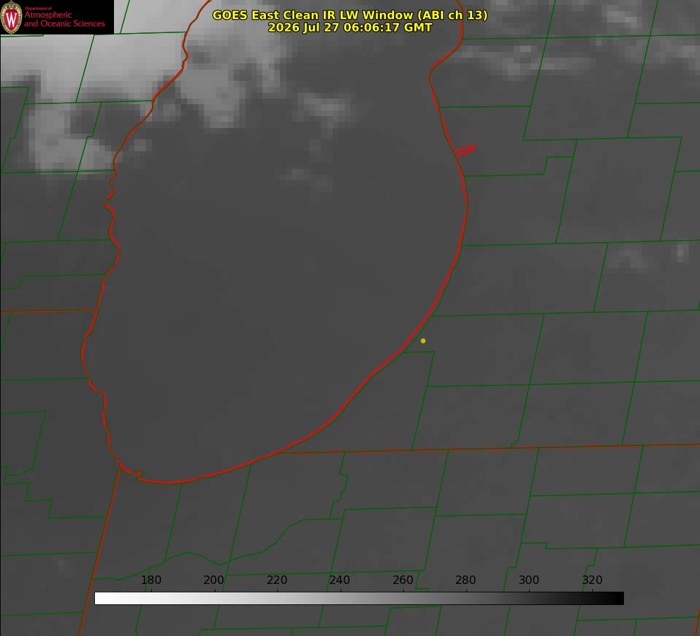Click the 260 colorbar label
700x636 pixels.
tap(402, 580)
